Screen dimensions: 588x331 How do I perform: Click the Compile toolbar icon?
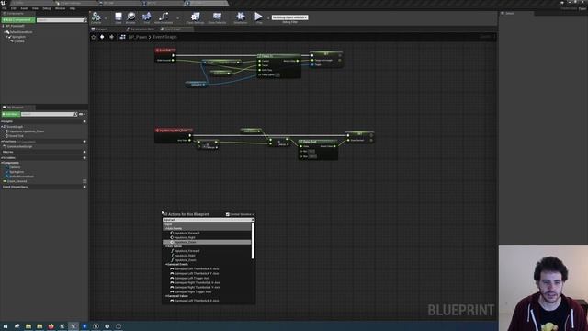pos(96,17)
